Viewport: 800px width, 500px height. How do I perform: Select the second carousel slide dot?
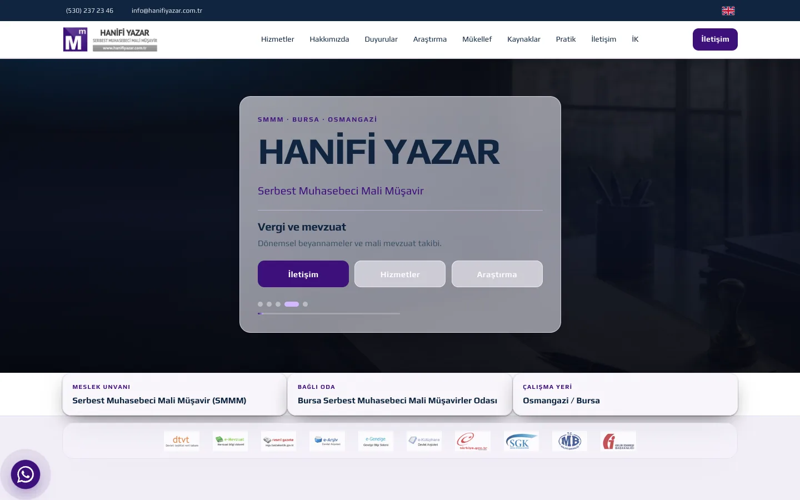(269, 304)
